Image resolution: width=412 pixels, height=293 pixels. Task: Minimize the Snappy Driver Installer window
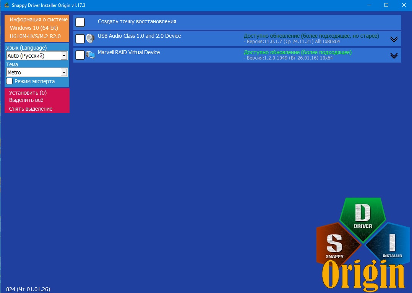pos(369,5)
